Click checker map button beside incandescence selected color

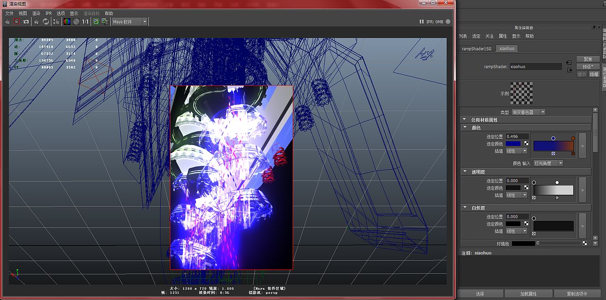click(x=526, y=224)
